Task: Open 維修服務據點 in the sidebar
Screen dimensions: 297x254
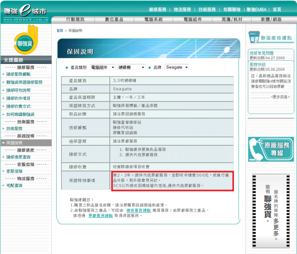Action: [x=19, y=74]
